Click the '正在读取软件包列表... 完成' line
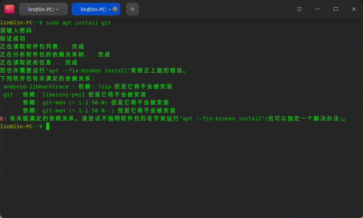 [x=42, y=47]
